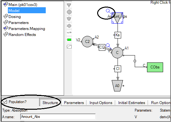Click the Amount_Abs absorption block in diagram

117,18
